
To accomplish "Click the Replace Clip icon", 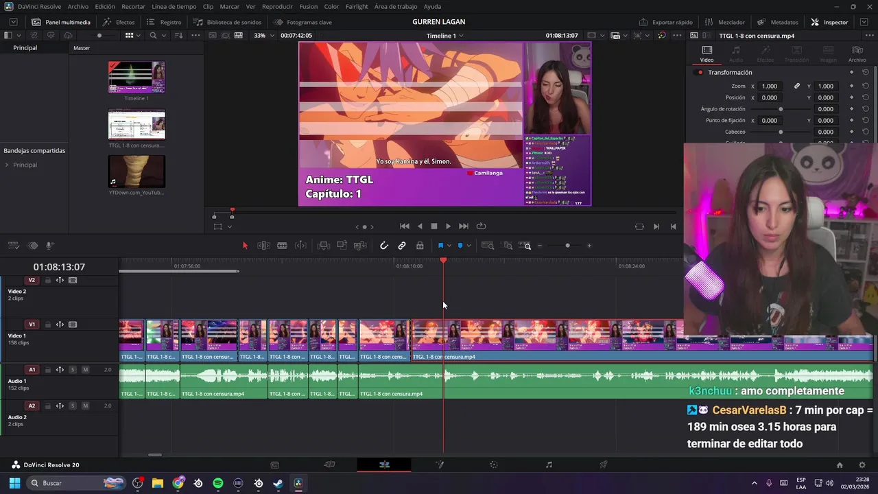I will [x=360, y=246].
